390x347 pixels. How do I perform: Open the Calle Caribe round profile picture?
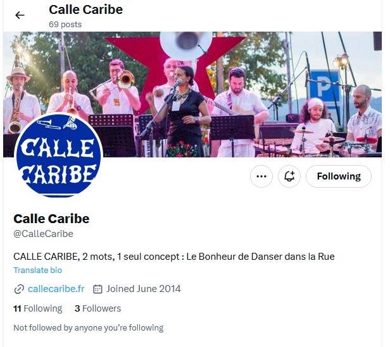pyautogui.click(x=58, y=155)
